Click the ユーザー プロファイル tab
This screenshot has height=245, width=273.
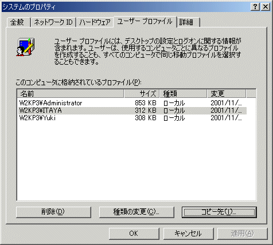(145, 21)
